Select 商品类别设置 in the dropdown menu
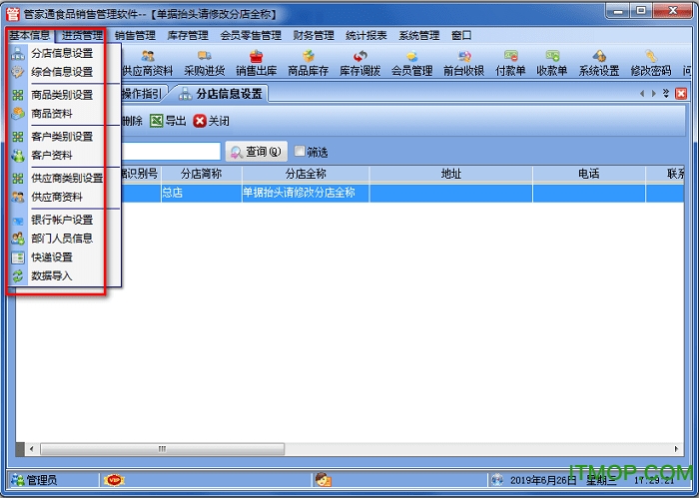699x498 pixels. pos(61,95)
